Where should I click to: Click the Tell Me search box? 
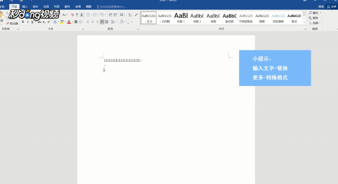click(112, 7)
